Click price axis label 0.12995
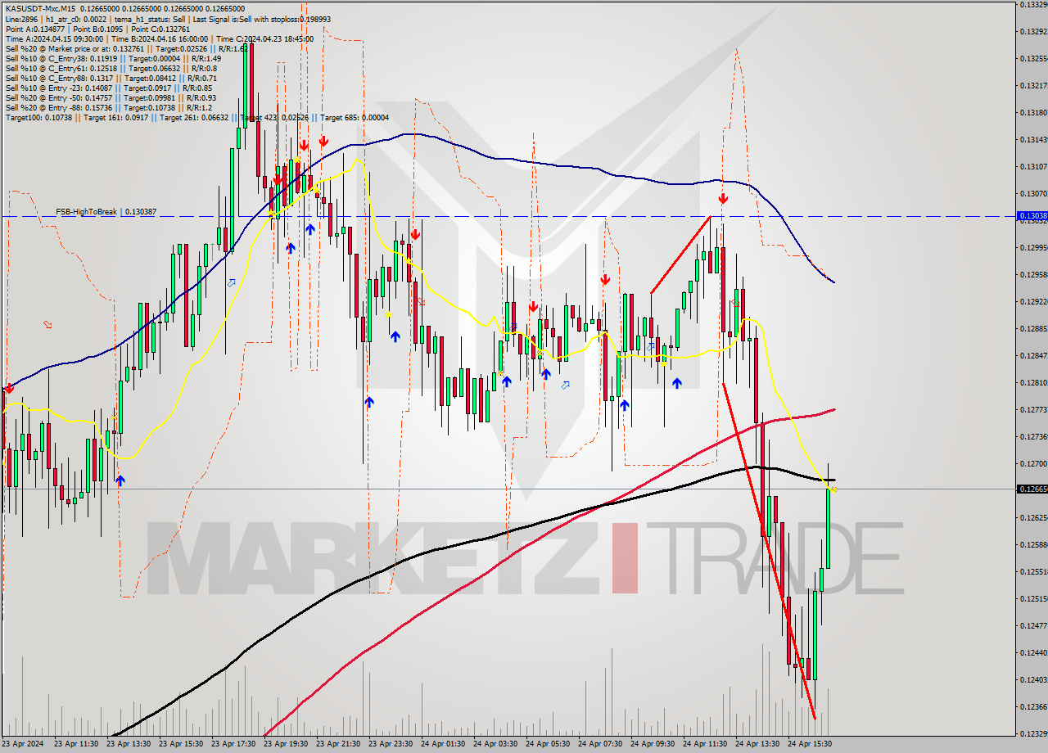The width and height of the screenshot is (1048, 753). pos(1032,247)
